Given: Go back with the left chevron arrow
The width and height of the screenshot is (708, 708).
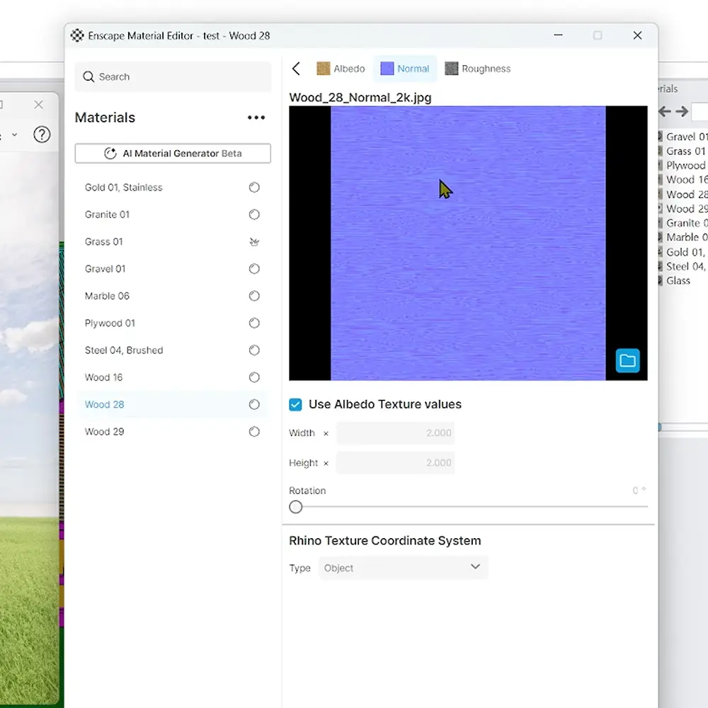Looking at the screenshot, I should coord(296,69).
